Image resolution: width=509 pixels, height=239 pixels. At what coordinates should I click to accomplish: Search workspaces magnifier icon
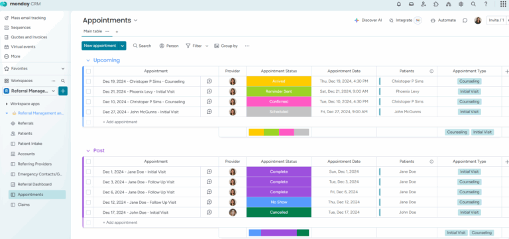click(63, 81)
